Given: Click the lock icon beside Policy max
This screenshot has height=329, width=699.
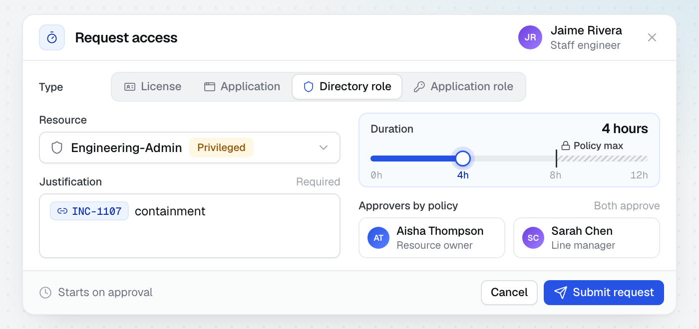Looking at the screenshot, I should coord(566,146).
